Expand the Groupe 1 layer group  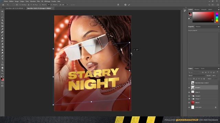click(x=191, y=96)
